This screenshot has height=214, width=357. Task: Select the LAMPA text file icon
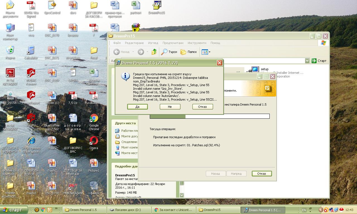(73, 75)
